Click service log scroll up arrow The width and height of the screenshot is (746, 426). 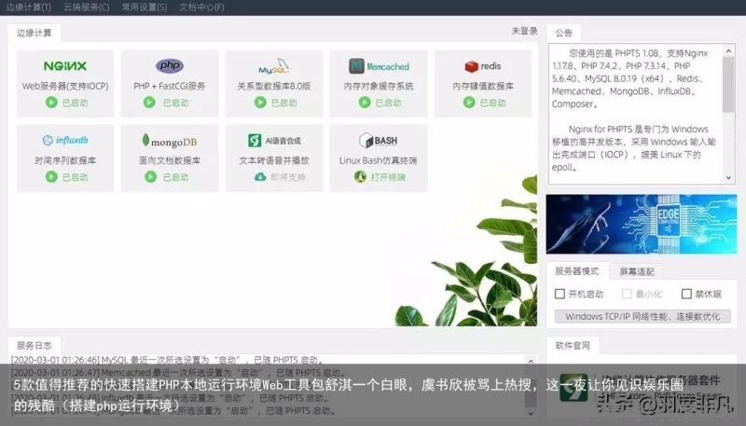coord(531,362)
